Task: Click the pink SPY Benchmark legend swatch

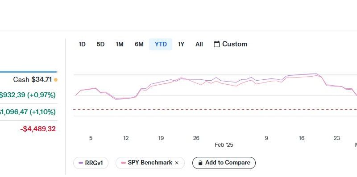Action: click(124, 163)
